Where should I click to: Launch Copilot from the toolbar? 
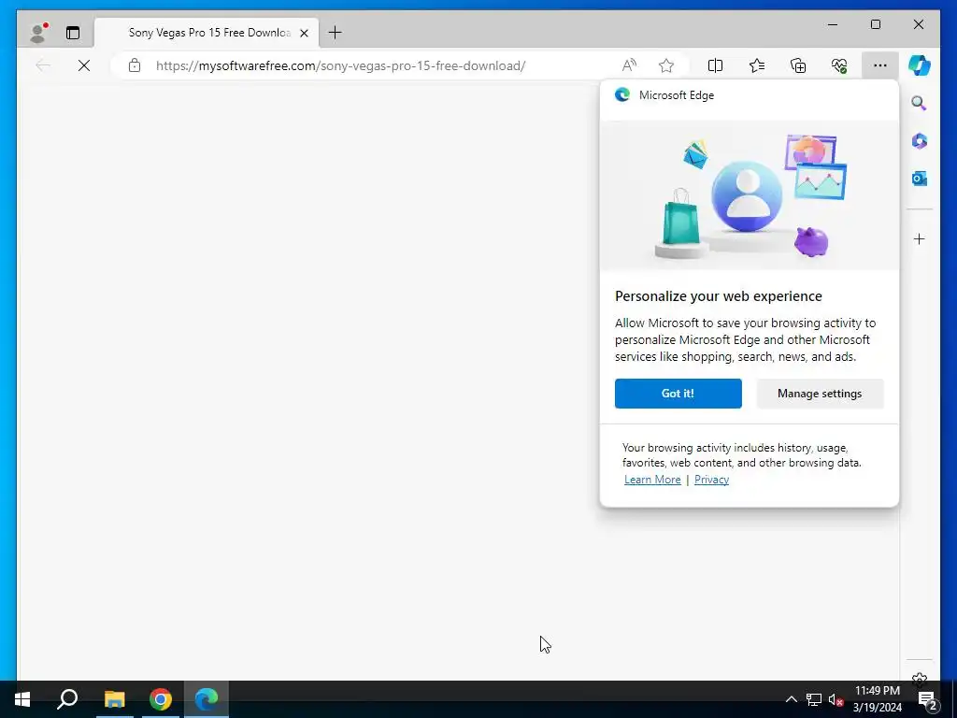click(920, 65)
